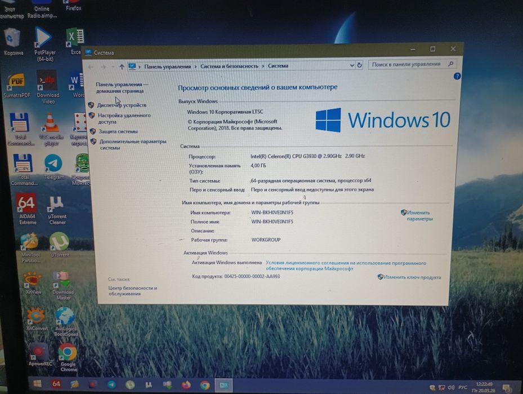Switch to Chrome on the taskbar
The height and width of the screenshot is (394, 523).
205,386
